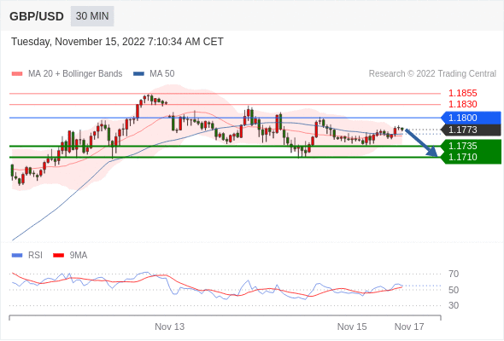Click the 9MA legend red swatch

tap(58, 256)
